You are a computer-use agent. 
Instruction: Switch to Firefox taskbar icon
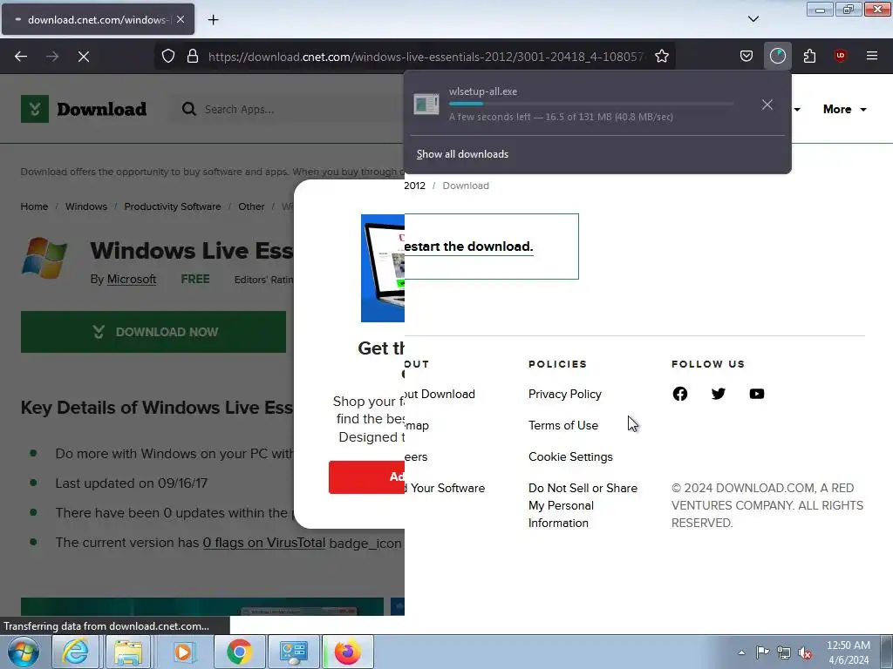tap(348, 652)
